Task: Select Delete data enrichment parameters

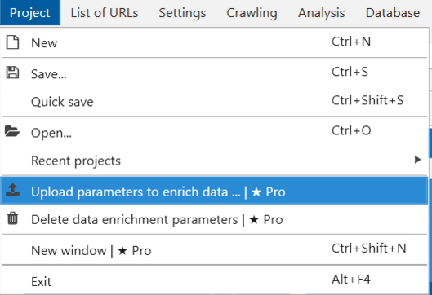Action: (x=214, y=219)
